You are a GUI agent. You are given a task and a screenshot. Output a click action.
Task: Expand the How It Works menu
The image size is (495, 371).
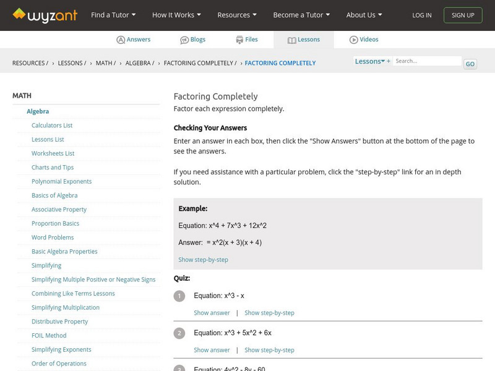[x=176, y=15]
